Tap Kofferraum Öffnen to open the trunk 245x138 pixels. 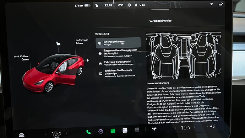coord(82,42)
